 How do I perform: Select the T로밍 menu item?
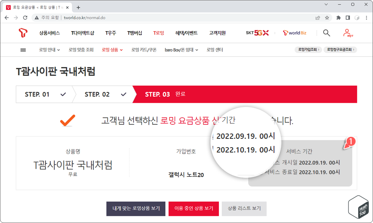click(159, 33)
